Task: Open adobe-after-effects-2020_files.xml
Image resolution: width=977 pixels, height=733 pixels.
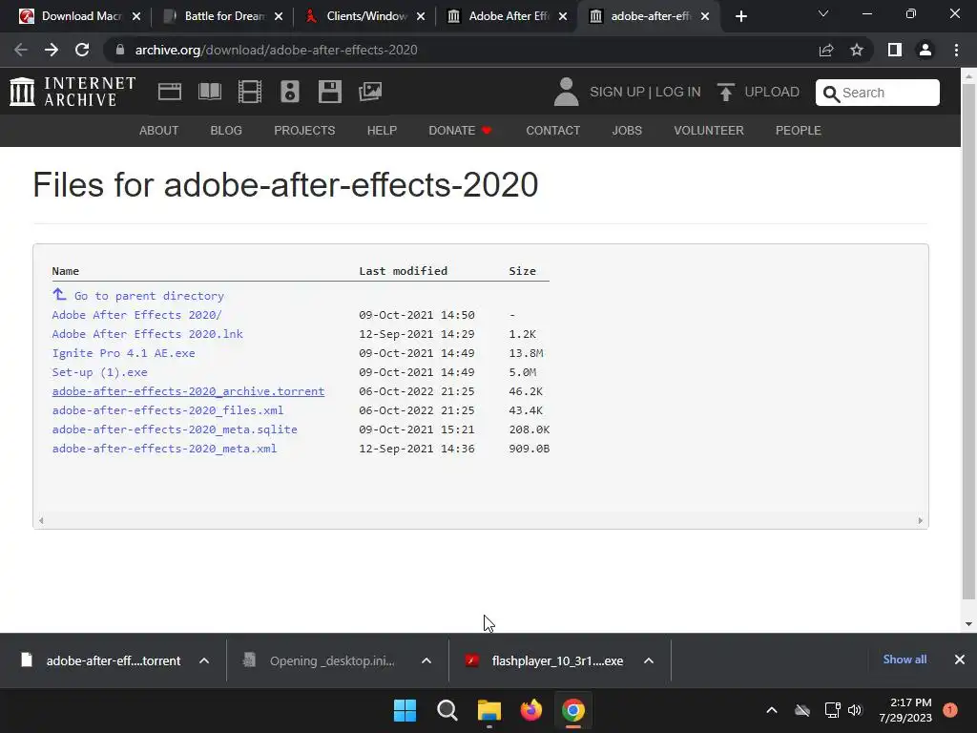Action: [168, 410]
